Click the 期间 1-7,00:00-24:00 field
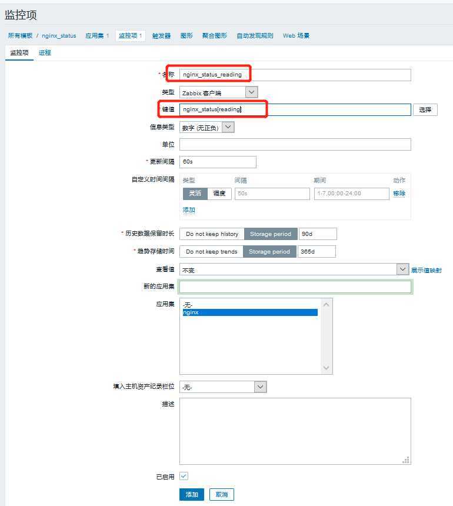 pos(352,194)
